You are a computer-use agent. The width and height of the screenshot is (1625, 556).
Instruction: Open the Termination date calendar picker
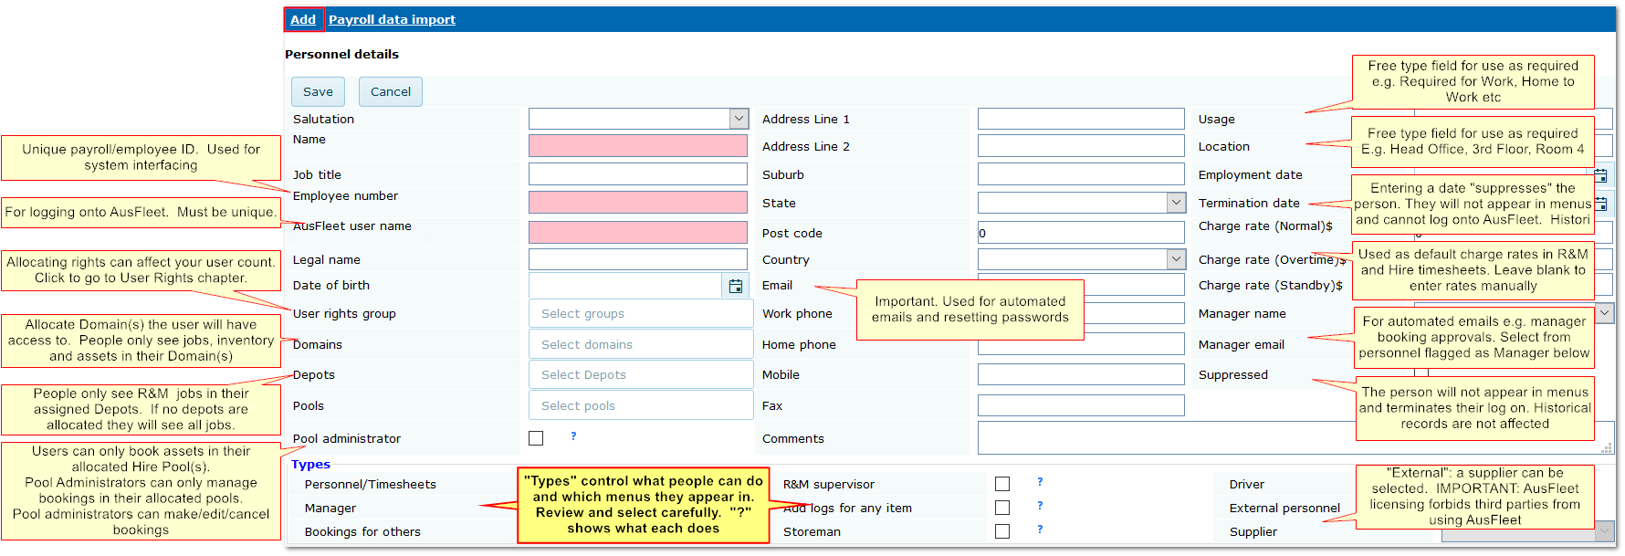point(1601,204)
